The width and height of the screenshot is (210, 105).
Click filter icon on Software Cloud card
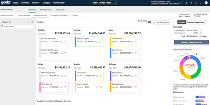tap(136, 76)
